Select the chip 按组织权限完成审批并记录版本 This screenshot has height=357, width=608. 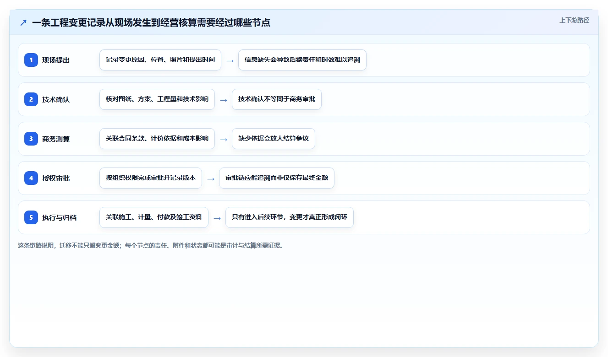click(151, 178)
